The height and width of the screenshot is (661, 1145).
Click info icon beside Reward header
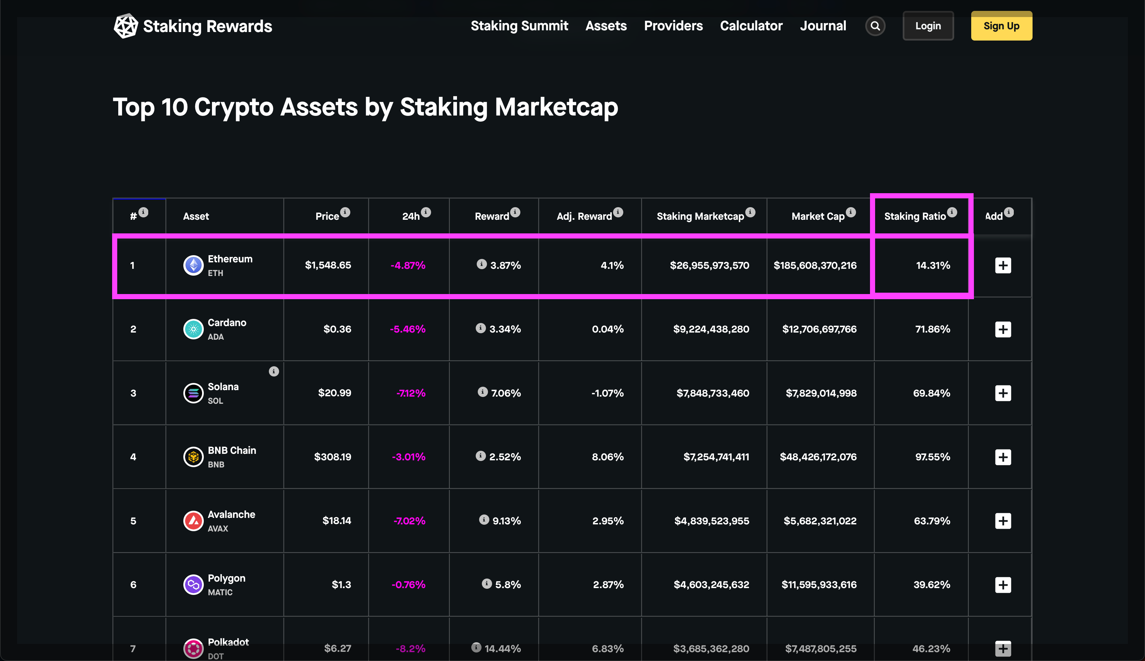(515, 212)
